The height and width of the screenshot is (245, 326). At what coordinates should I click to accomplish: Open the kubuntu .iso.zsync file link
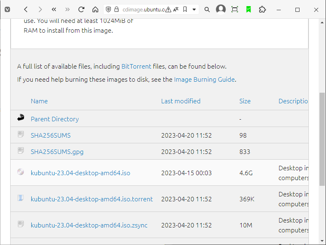click(x=89, y=225)
